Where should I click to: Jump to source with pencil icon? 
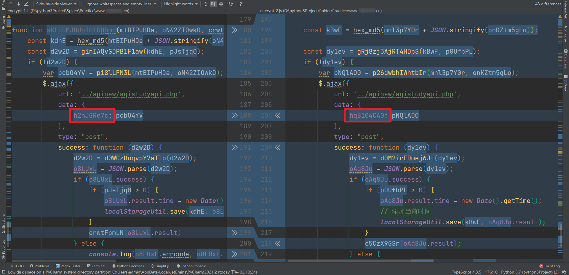[x=26, y=4]
